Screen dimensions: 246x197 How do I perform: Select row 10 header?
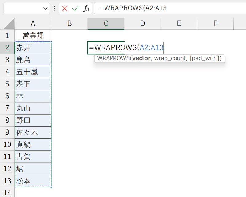(7, 145)
